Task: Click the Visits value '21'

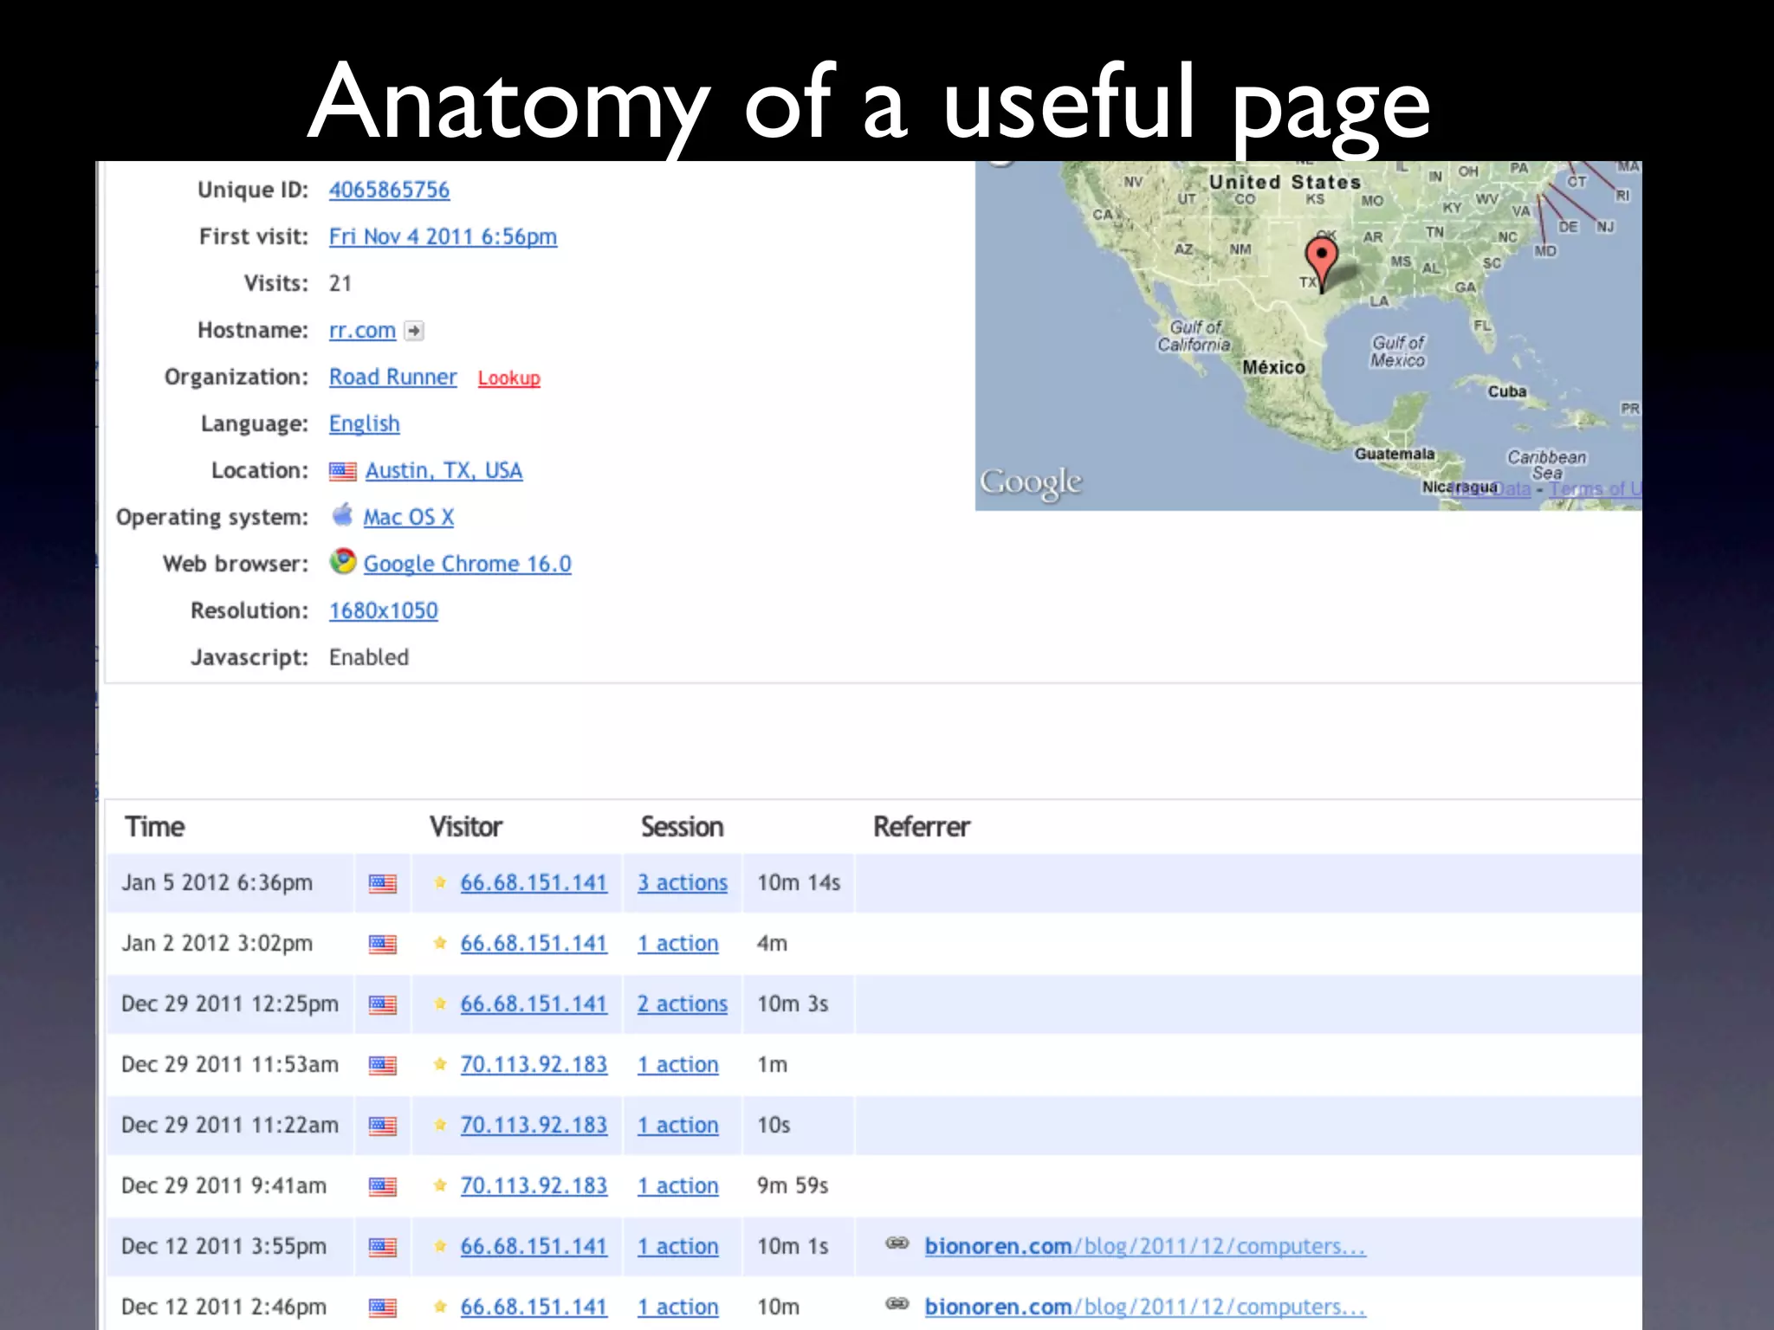Action: tap(340, 283)
